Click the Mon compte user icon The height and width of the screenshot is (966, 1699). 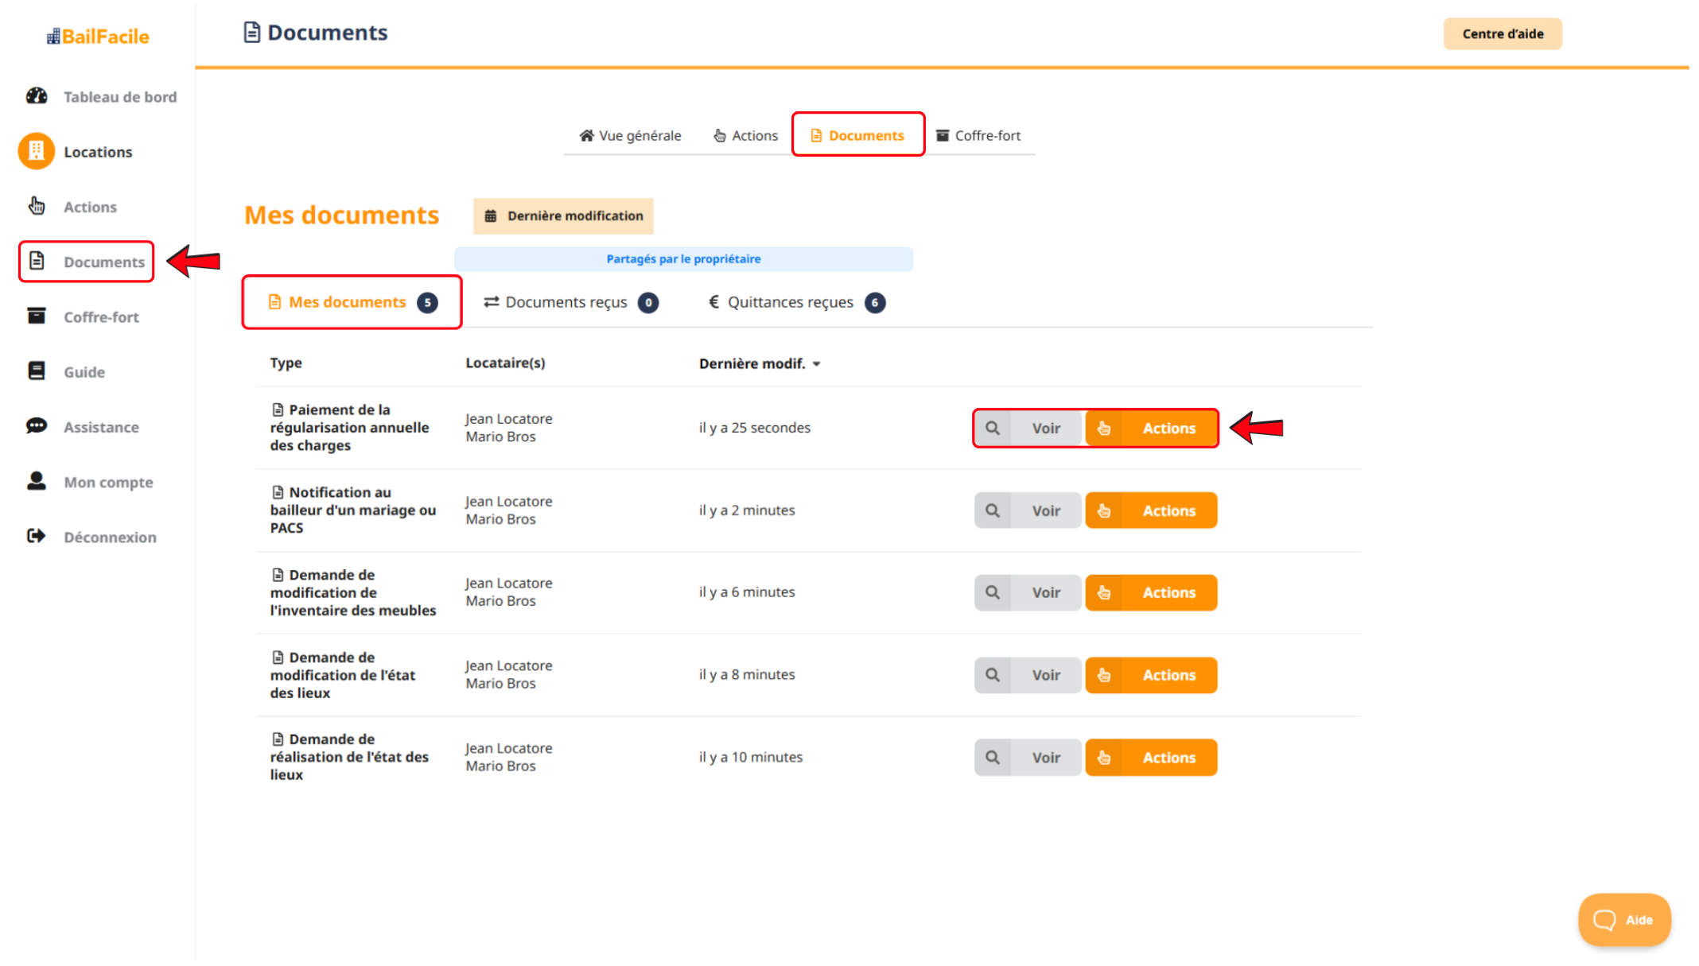click(37, 481)
